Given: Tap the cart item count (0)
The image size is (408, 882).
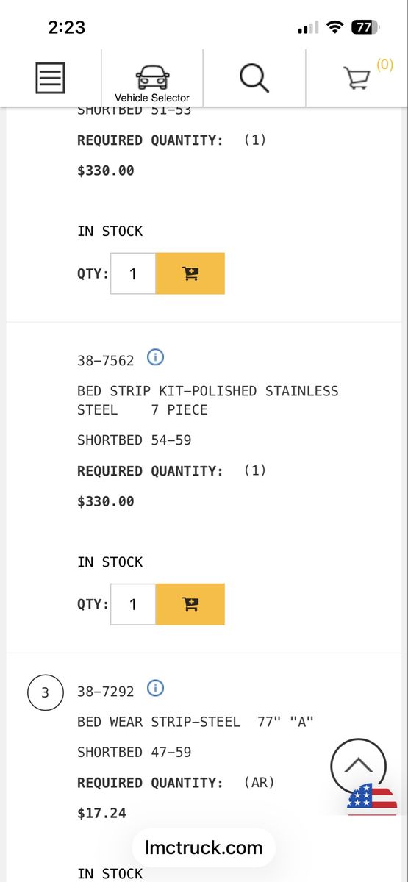Looking at the screenshot, I should tap(384, 64).
